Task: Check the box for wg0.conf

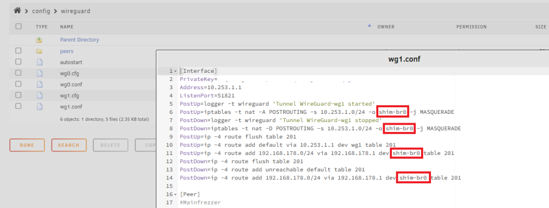Action: (x=18, y=84)
